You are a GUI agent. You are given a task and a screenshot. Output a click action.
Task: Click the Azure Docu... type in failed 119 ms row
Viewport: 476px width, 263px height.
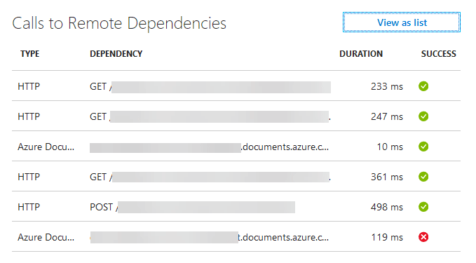46,237
